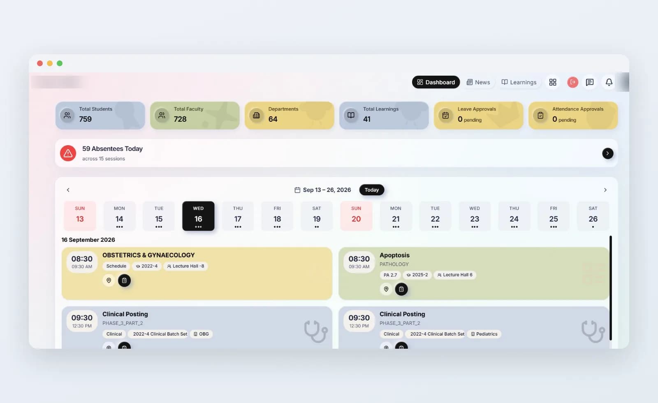Click clipboard icon on Apoptosis card
Screen dimensions: 658x403
pos(401,289)
